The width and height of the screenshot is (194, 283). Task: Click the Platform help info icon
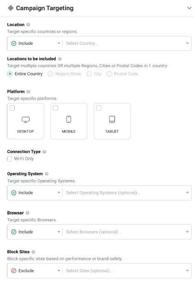coord(28,91)
